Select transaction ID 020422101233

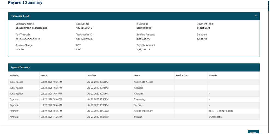(x=85, y=39)
